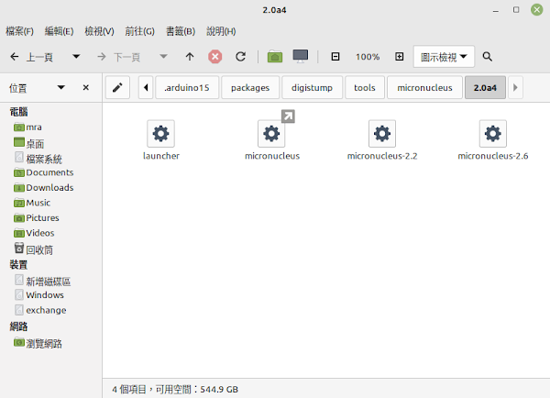The width and height of the screenshot is (550, 398).
Task: Select the micronucleus-2.6 file
Action: 493,139
